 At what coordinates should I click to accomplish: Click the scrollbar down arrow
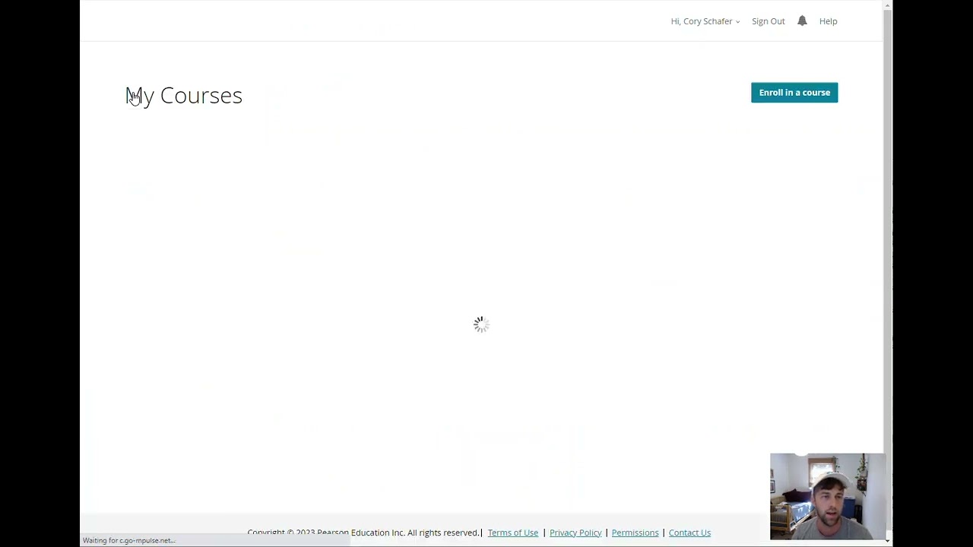coord(888,540)
